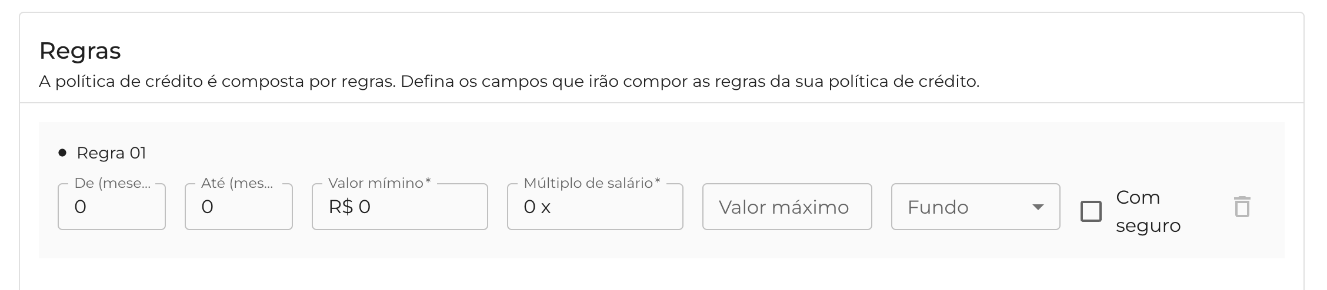Click the Até (mes... floating label
1327x290 pixels.
237,183
